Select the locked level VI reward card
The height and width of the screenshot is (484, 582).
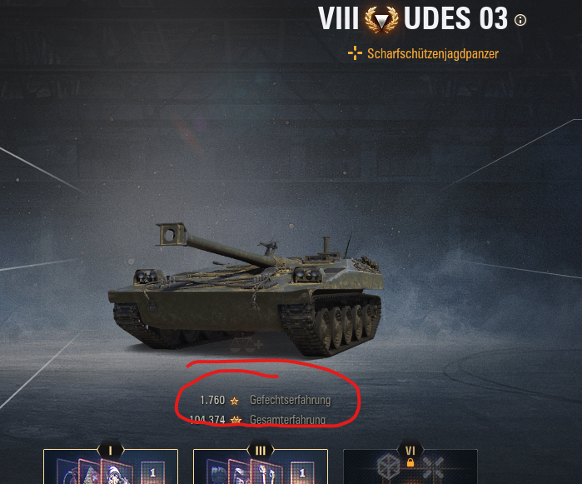coord(410,467)
